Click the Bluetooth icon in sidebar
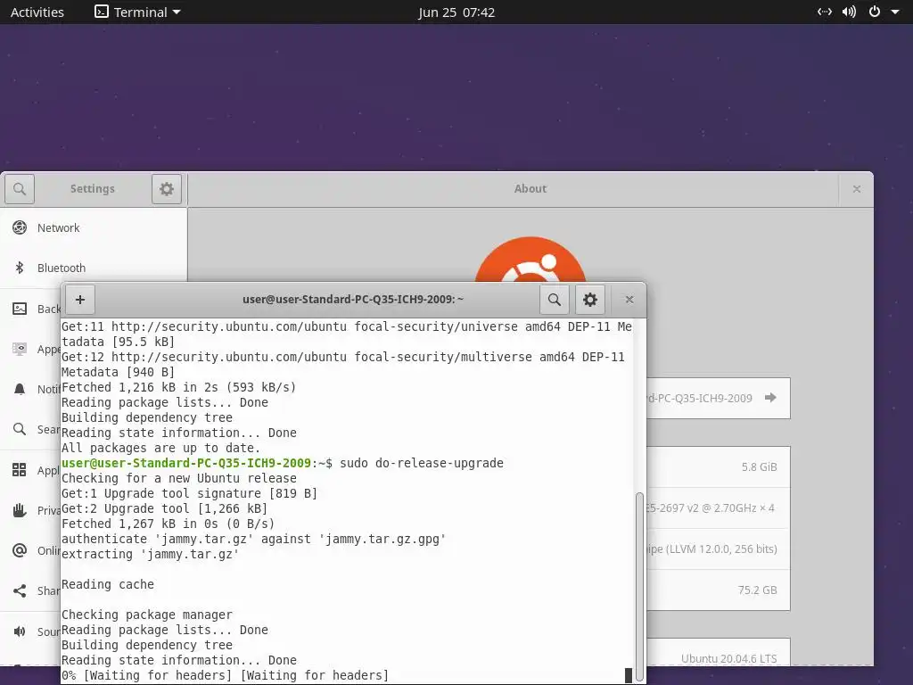 click(20, 268)
